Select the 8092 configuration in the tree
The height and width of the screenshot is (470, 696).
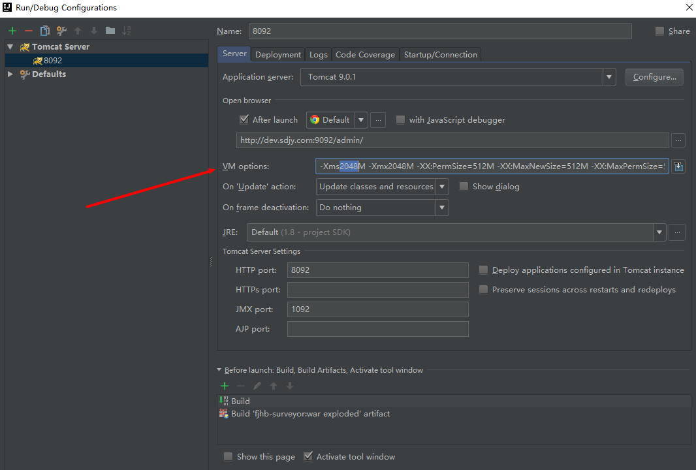click(106, 60)
